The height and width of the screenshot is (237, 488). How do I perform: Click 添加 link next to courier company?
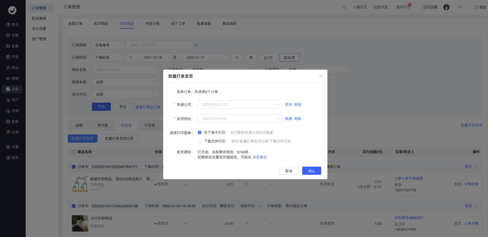[x=289, y=104]
